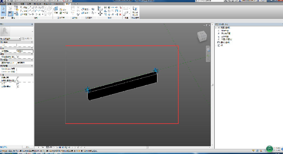Screen dimensions: 283x154
Task: Collapse the Views (all) tree node
Action: (216, 28)
